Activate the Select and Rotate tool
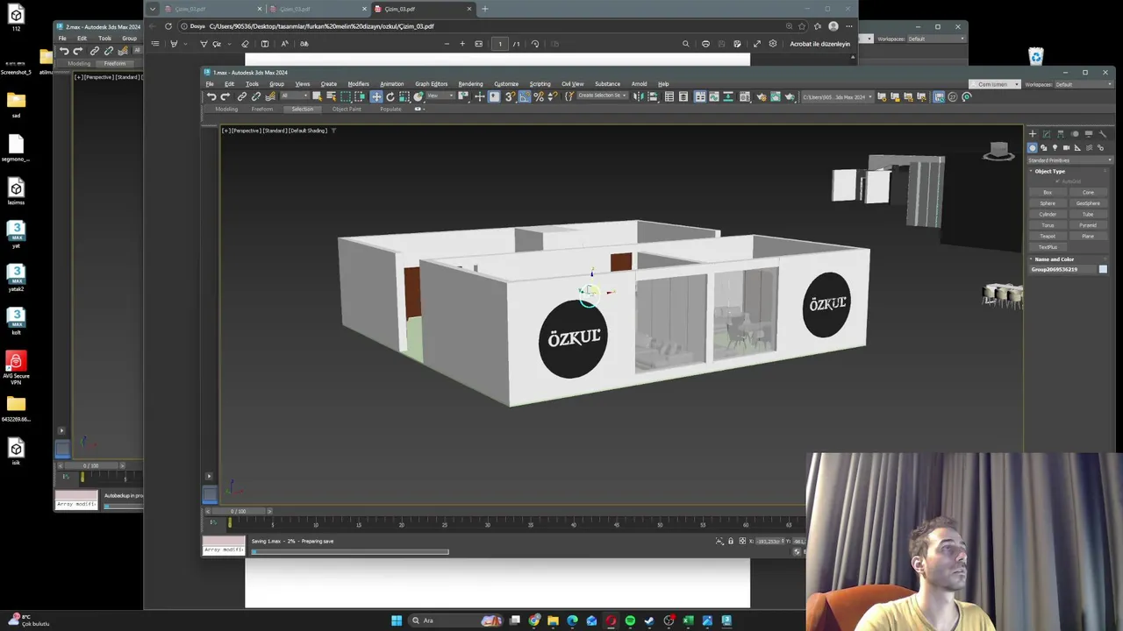Viewport: 1123px width, 631px height. (390, 96)
